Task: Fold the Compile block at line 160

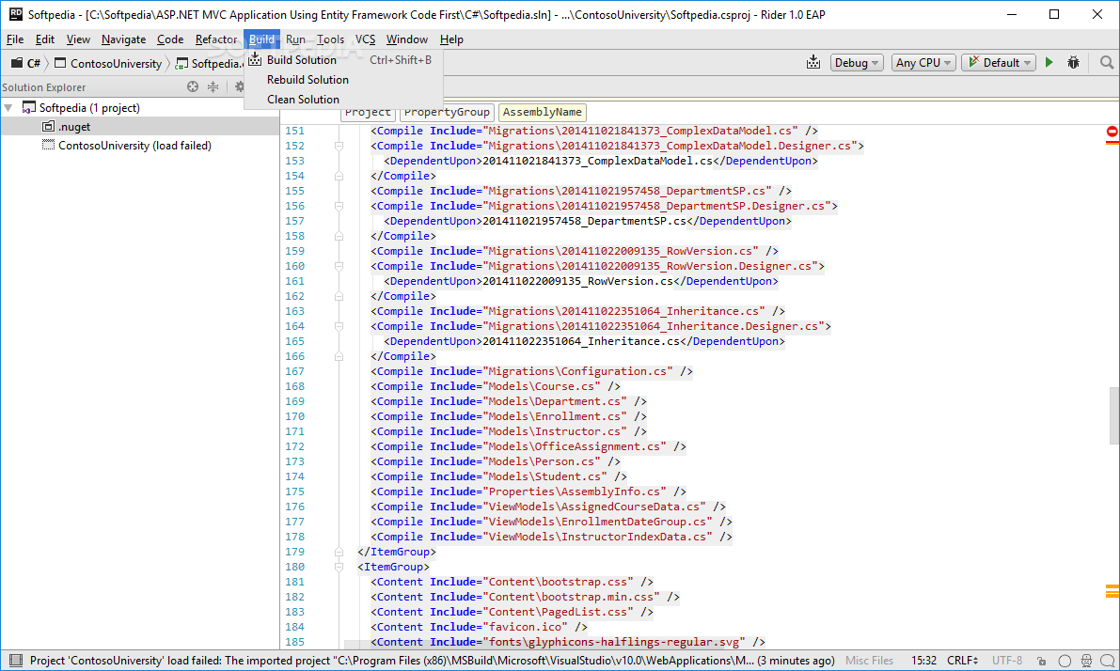Action: click(x=339, y=266)
